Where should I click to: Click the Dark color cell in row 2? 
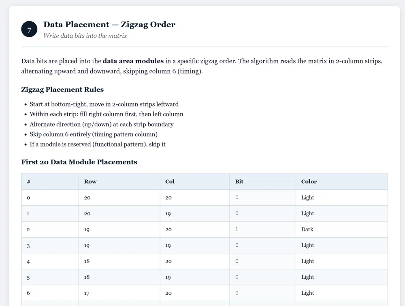pos(342,229)
